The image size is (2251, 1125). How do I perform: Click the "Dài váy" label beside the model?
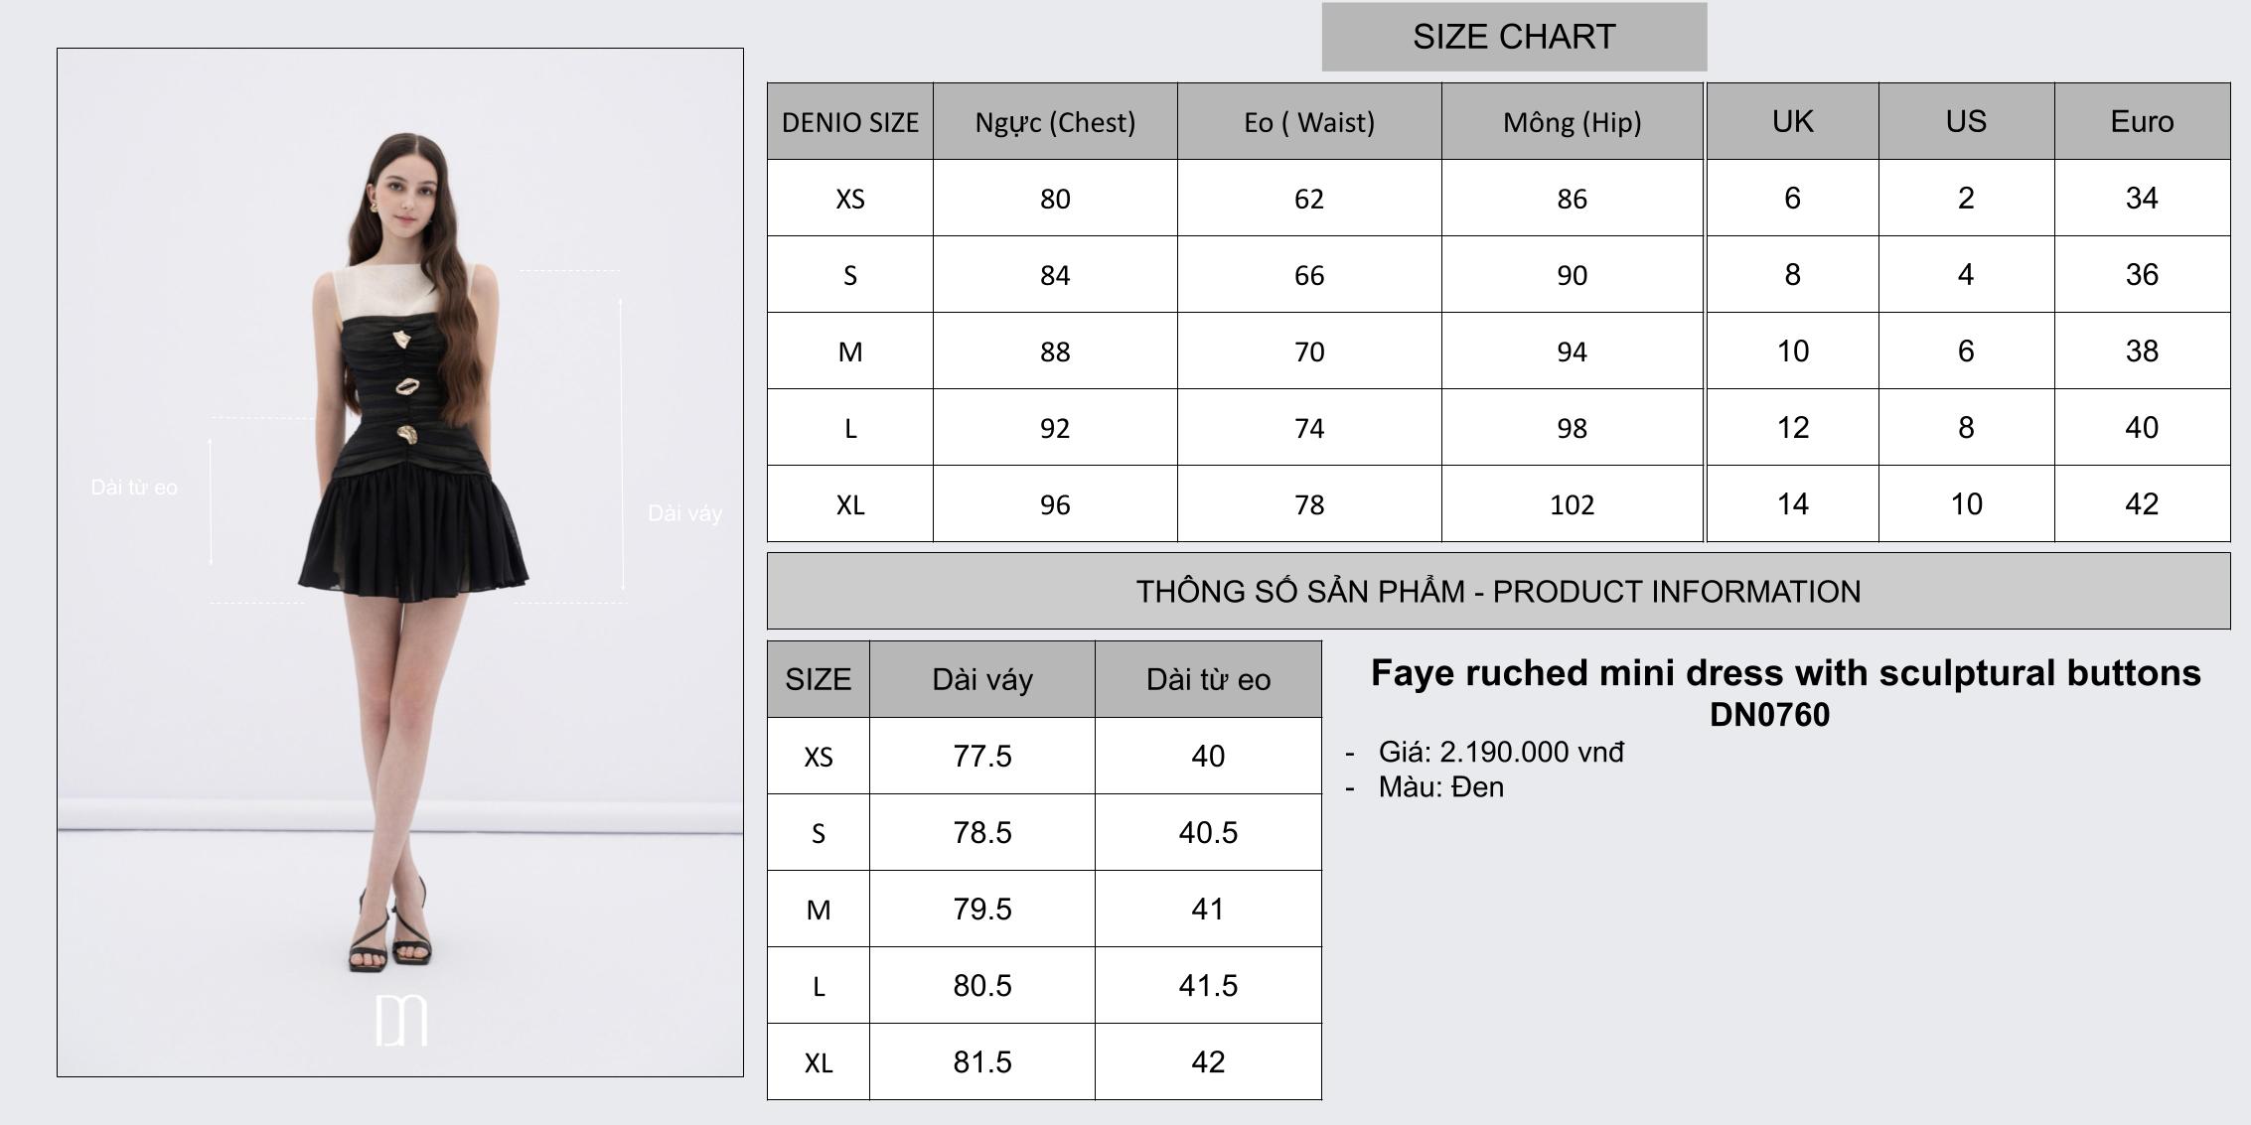tap(684, 513)
